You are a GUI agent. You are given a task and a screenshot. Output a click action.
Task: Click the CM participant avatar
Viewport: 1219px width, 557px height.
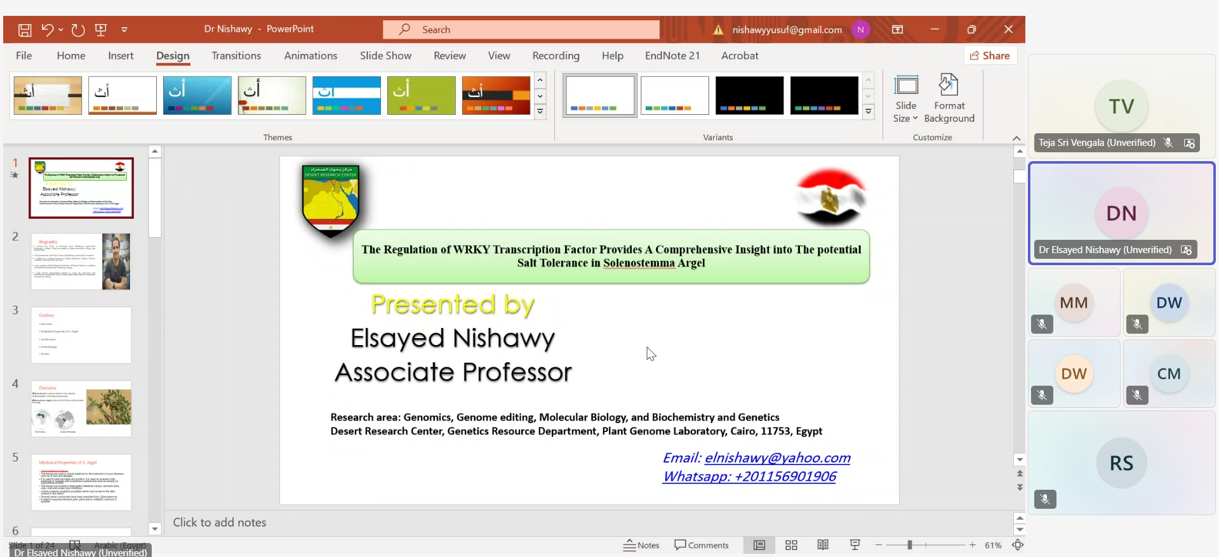[x=1169, y=374]
